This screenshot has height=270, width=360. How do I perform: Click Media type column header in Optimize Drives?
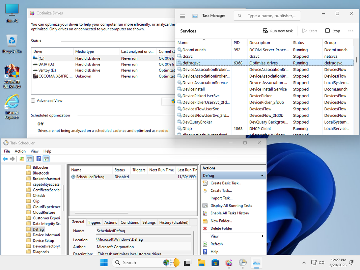(x=96, y=51)
